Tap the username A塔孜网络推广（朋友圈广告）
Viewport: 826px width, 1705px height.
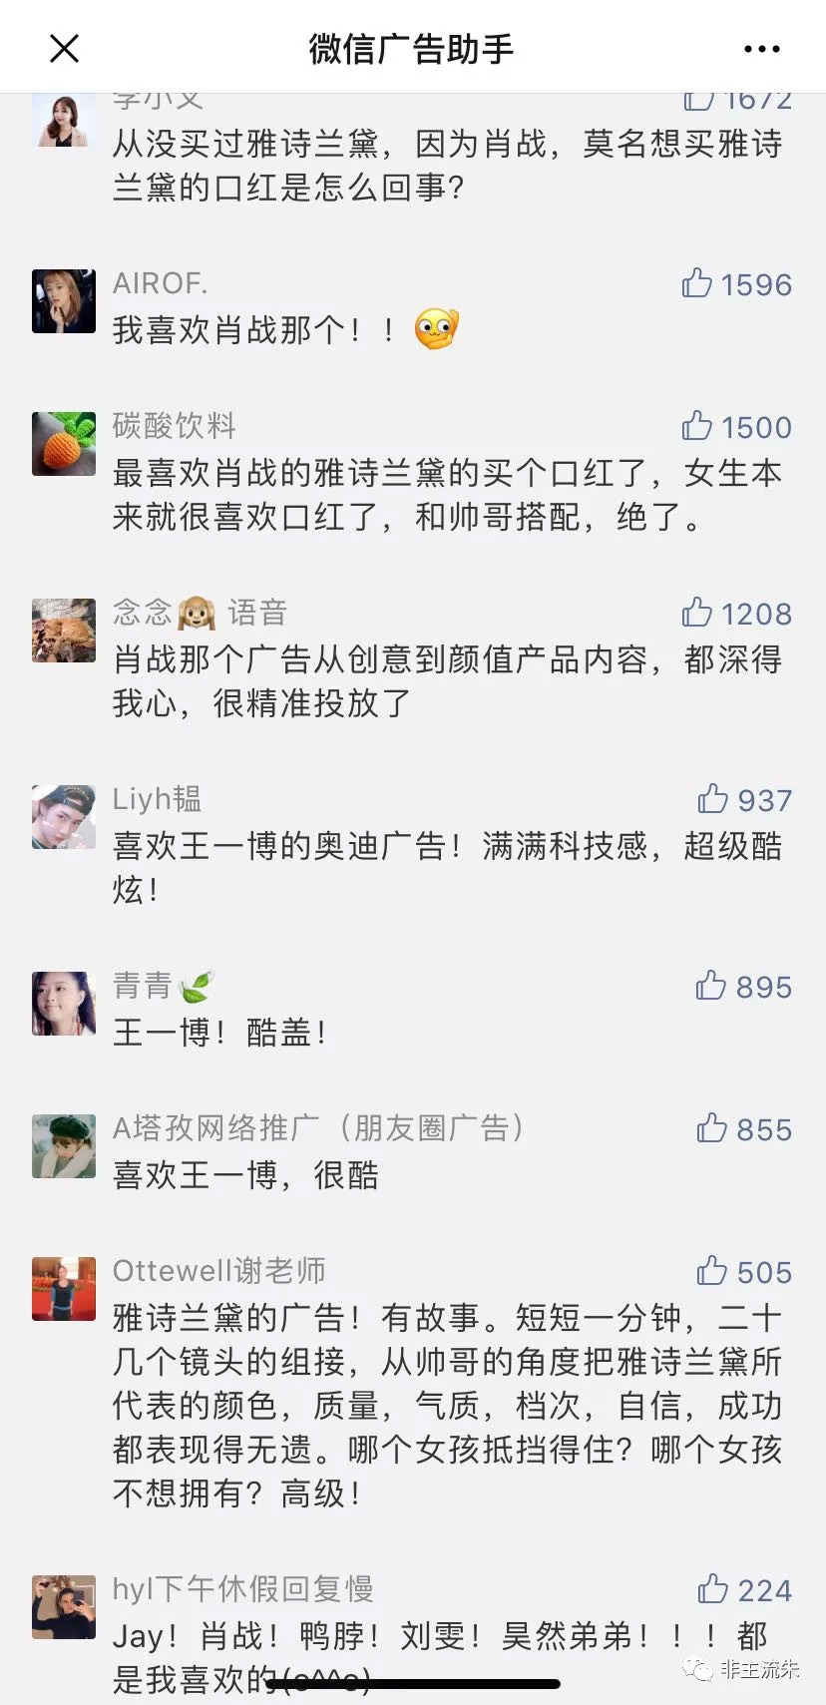(x=318, y=1128)
